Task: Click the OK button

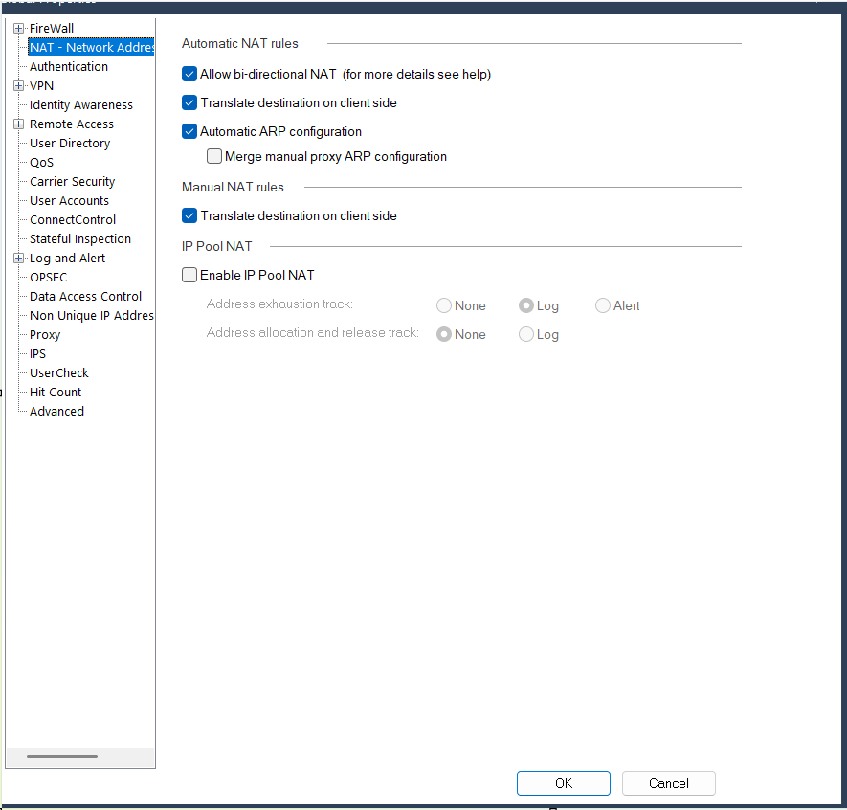Action: tap(564, 783)
